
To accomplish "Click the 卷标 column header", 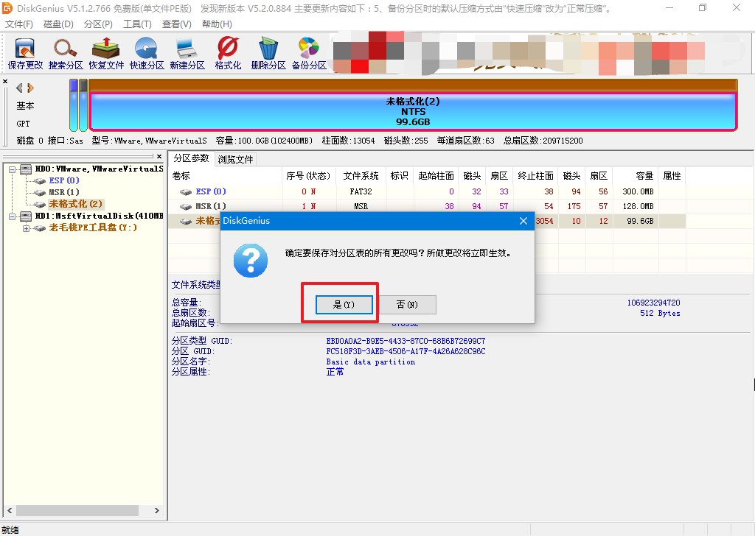I will coord(226,176).
